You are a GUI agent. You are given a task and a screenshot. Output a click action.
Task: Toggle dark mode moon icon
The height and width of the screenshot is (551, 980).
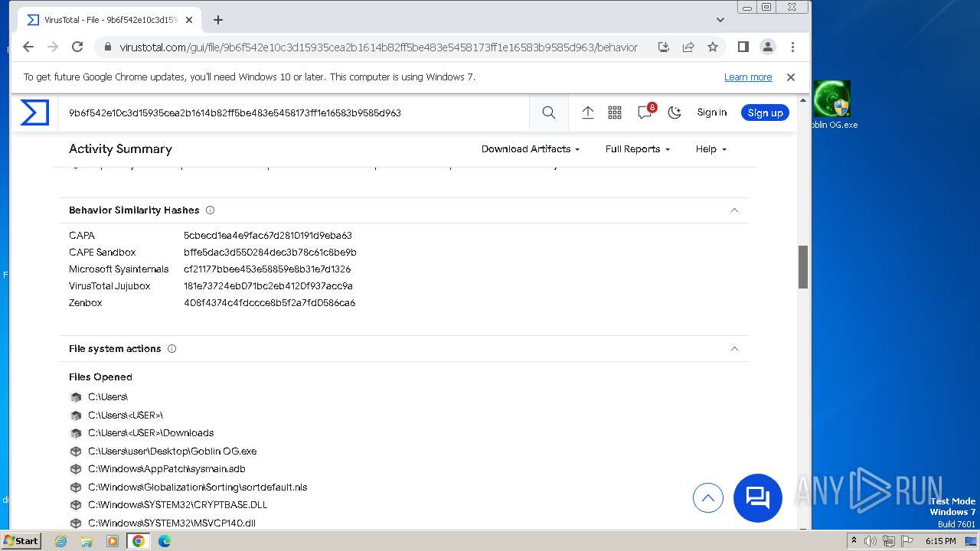675,112
